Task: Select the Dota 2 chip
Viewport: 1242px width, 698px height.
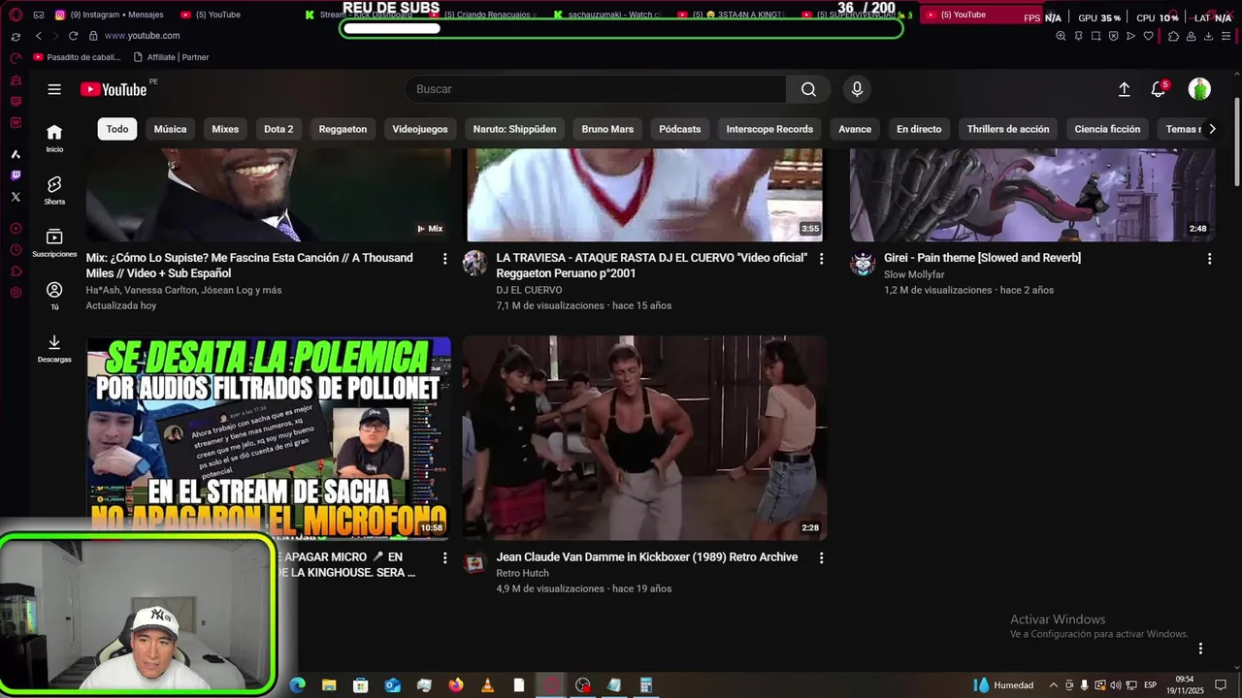Action: point(278,129)
